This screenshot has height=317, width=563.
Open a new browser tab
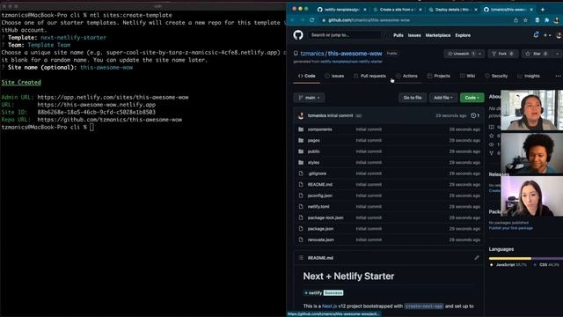[543, 10]
